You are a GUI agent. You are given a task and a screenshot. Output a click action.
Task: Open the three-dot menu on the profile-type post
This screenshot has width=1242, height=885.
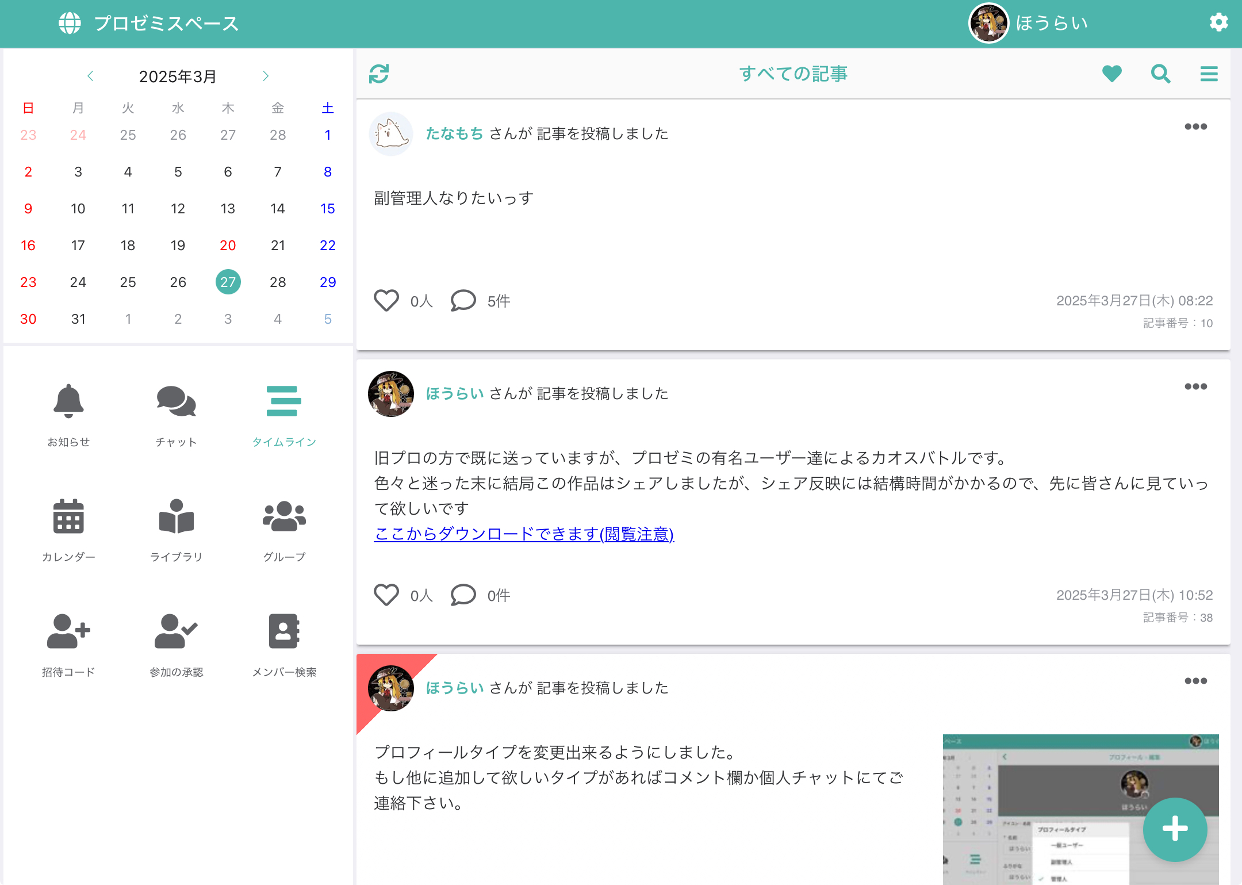(1195, 681)
